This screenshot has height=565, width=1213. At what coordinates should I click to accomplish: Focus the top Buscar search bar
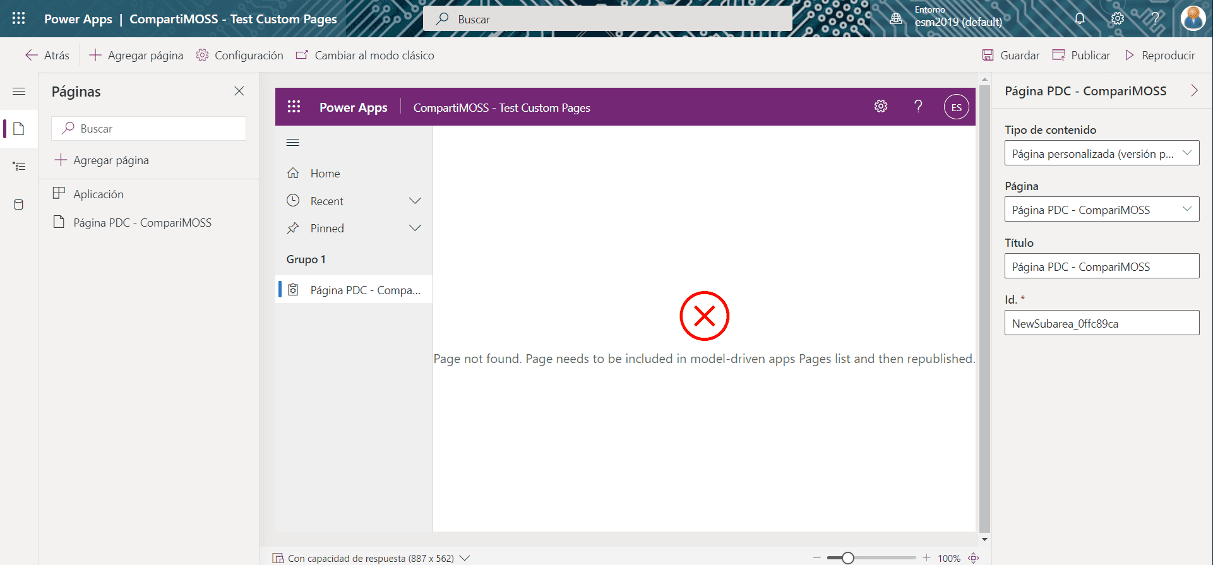(607, 19)
